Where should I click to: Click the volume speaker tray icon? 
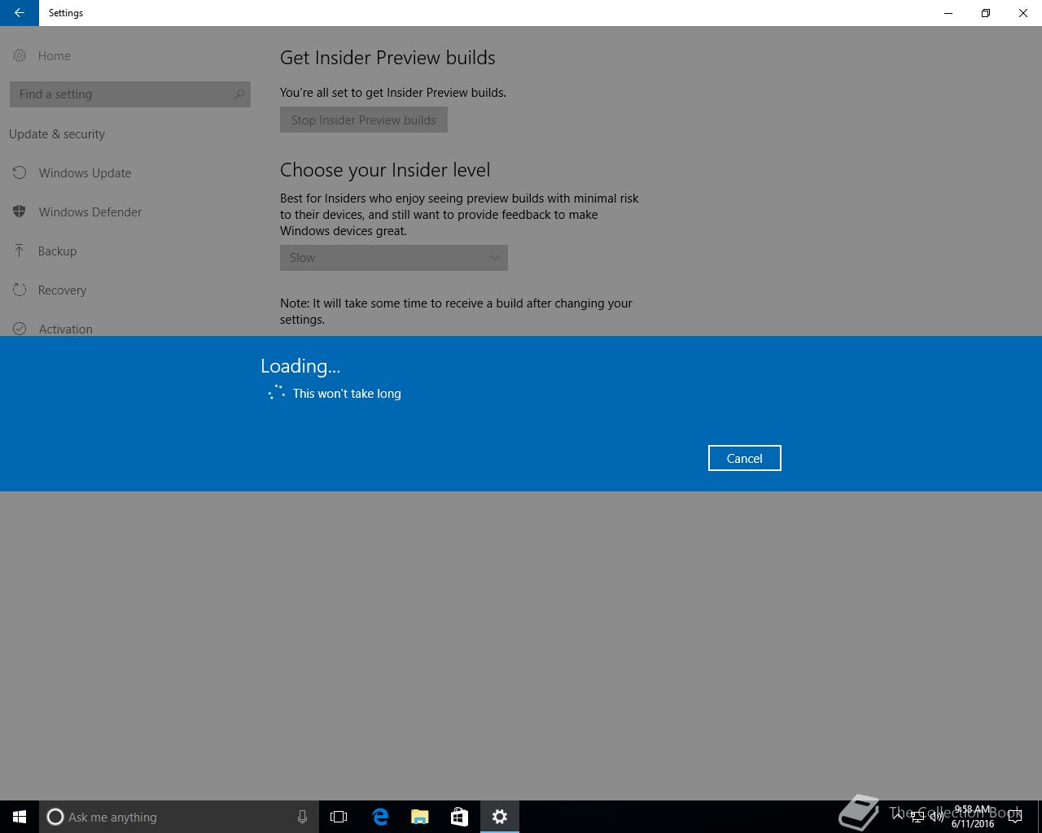(936, 817)
